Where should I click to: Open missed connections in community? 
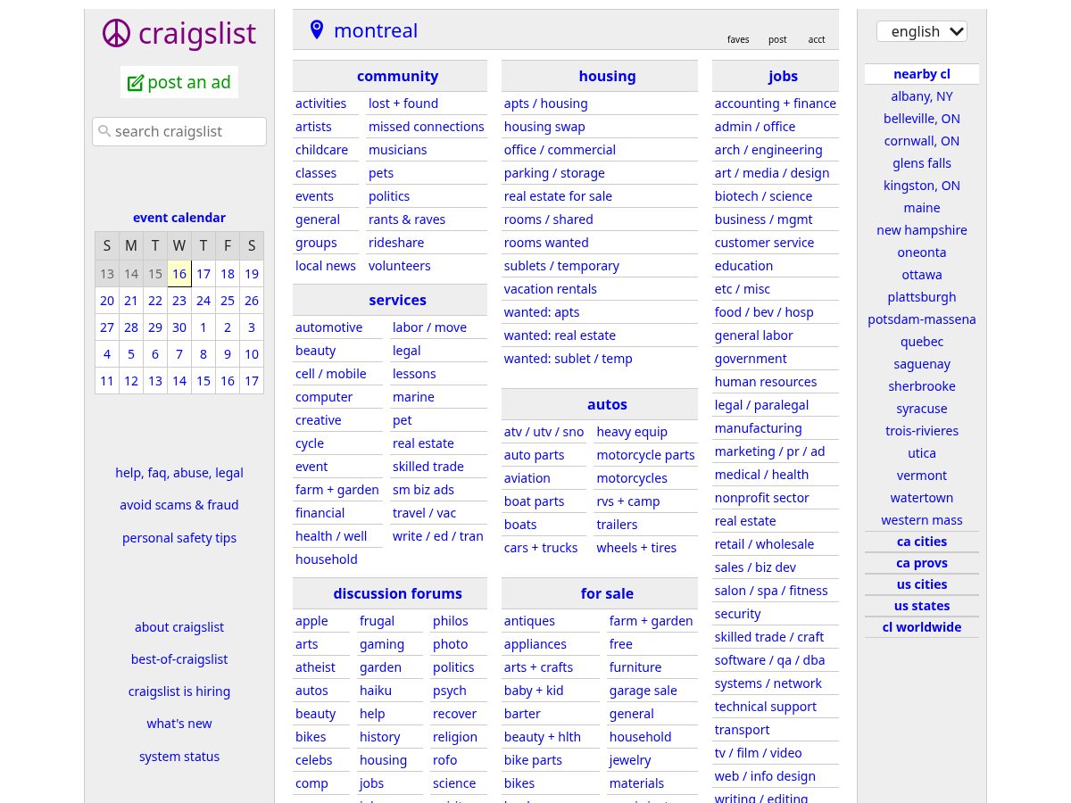[x=427, y=127]
